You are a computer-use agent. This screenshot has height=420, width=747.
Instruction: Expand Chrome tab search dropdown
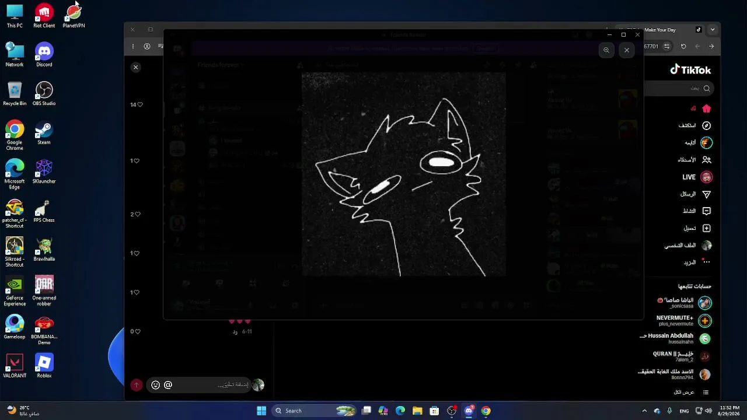713,30
